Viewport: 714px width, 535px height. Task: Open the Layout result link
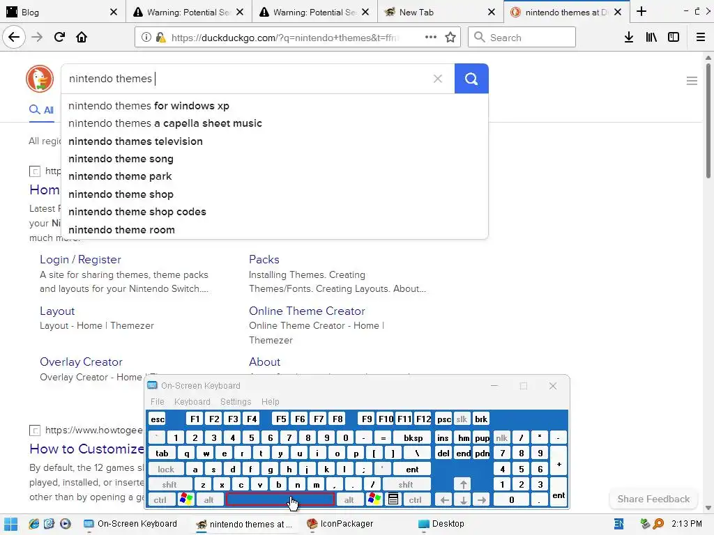tap(57, 311)
